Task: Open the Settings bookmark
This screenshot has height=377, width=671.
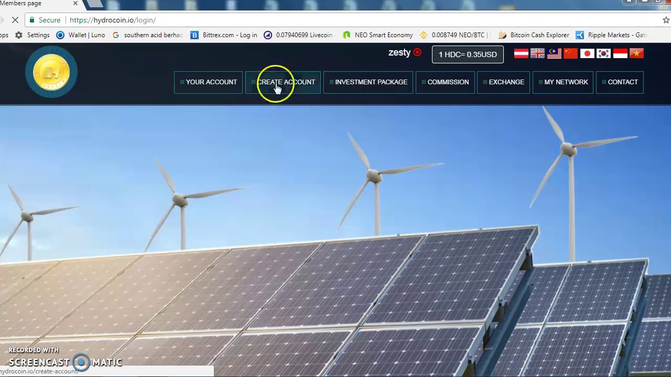Action: (33, 35)
